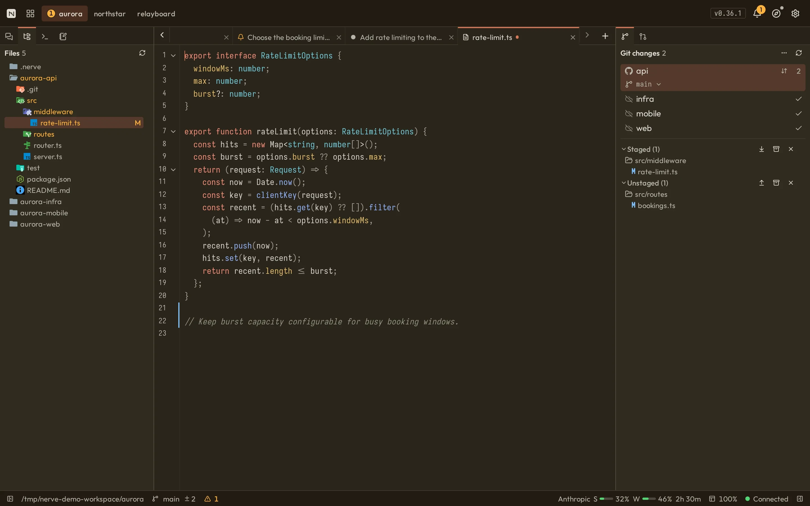
Task: Add a new tab with plus icon
Action: (x=605, y=36)
